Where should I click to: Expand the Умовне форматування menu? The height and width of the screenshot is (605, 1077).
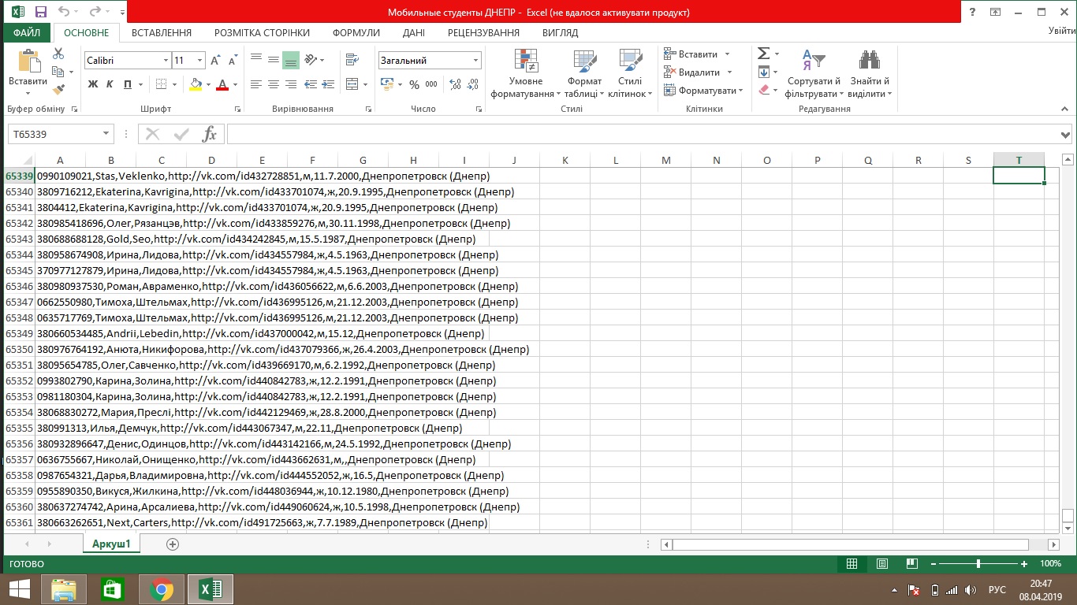[x=525, y=73]
